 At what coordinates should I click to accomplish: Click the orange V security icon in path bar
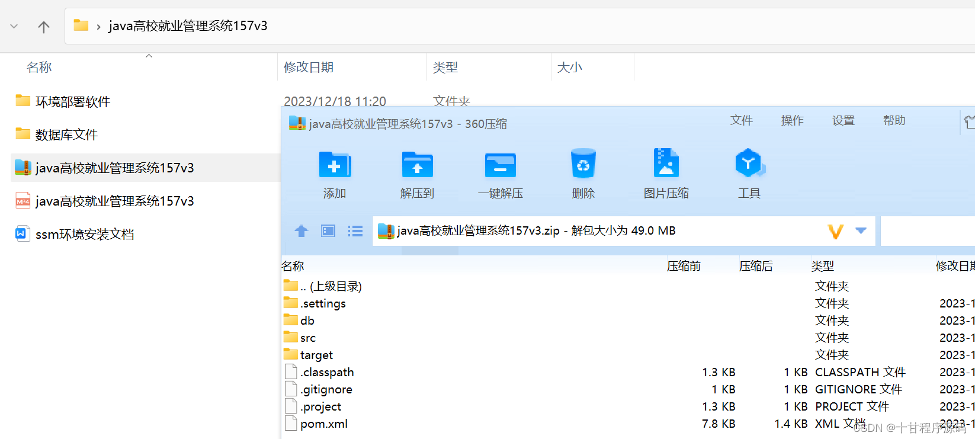tap(836, 231)
